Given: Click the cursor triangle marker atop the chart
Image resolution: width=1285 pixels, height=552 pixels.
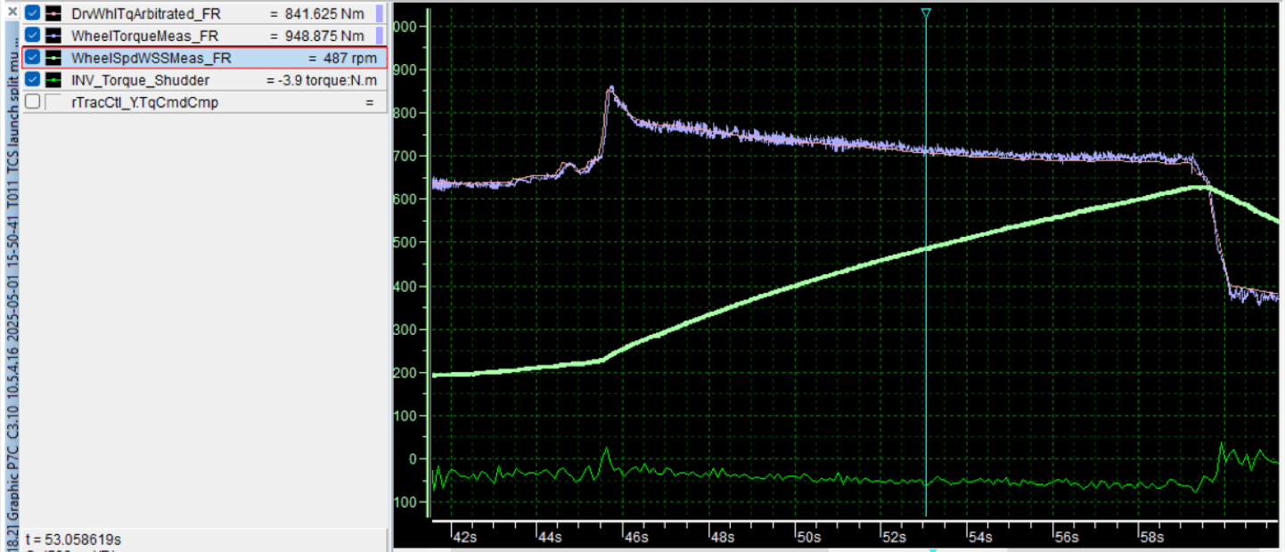Looking at the screenshot, I should tap(926, 14).
